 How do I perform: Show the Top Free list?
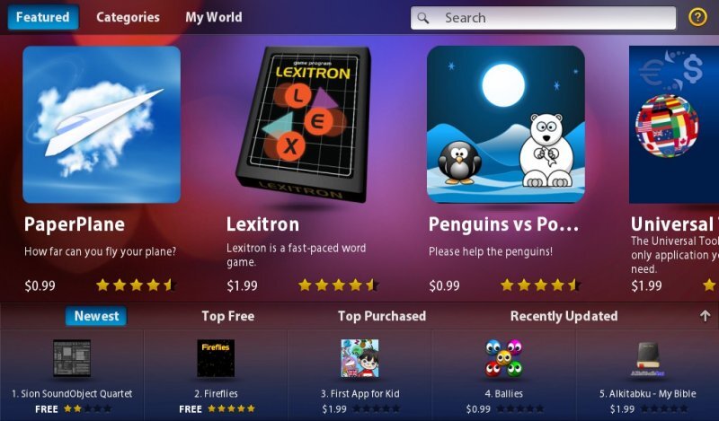(228, 316)
